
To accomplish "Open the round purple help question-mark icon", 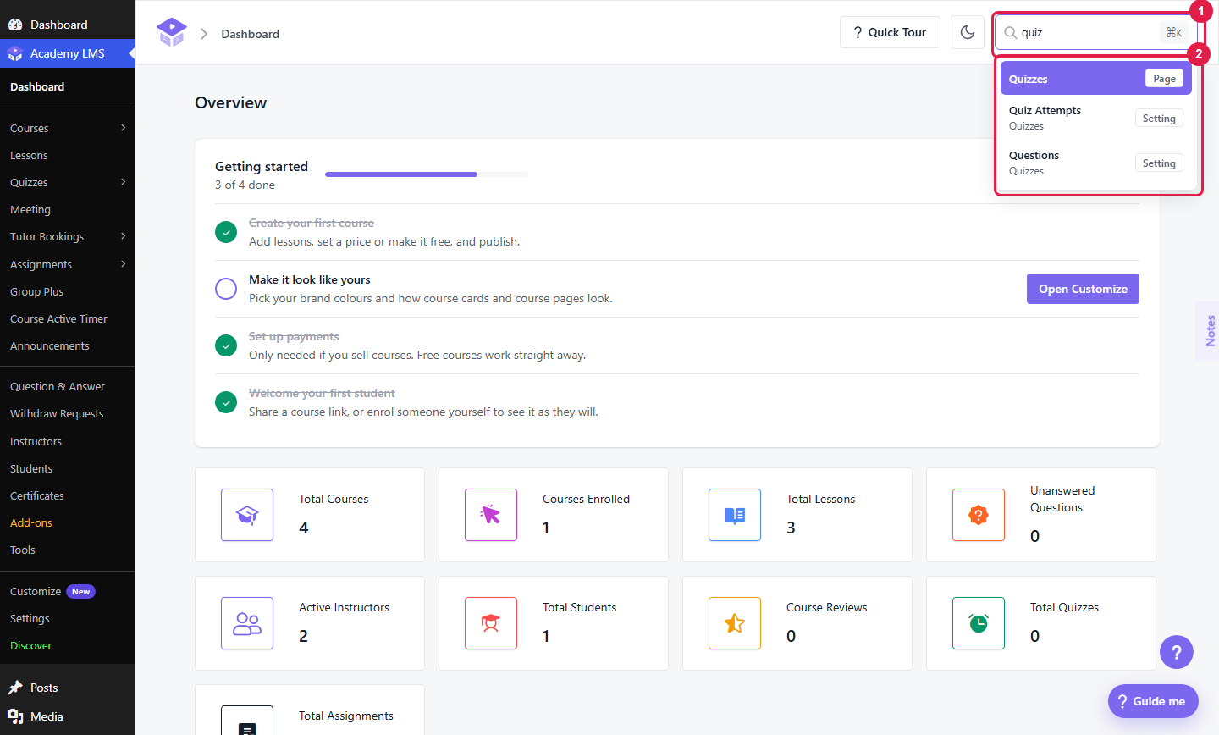I will coord(1176,652).
